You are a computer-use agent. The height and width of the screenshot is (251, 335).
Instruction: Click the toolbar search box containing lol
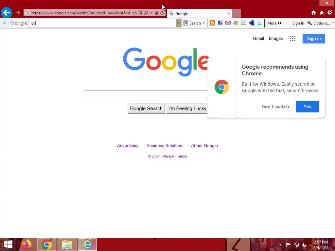point(102,23)
